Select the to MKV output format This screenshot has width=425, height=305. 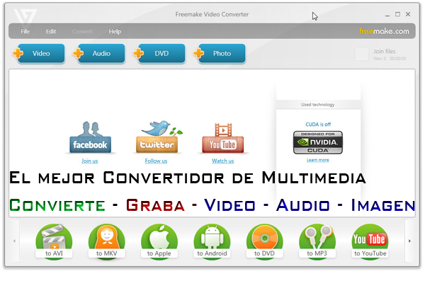click(x=106, y=242)
